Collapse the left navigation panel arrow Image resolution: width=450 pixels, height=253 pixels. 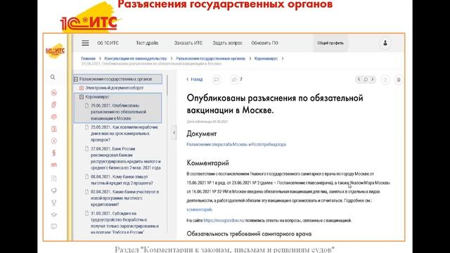coord(174,133)
